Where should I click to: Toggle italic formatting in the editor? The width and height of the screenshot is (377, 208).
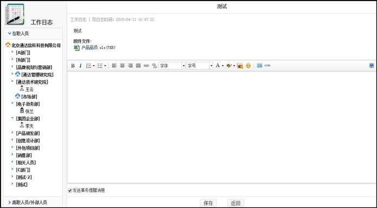pyautogui.click(x=80, y=66)
